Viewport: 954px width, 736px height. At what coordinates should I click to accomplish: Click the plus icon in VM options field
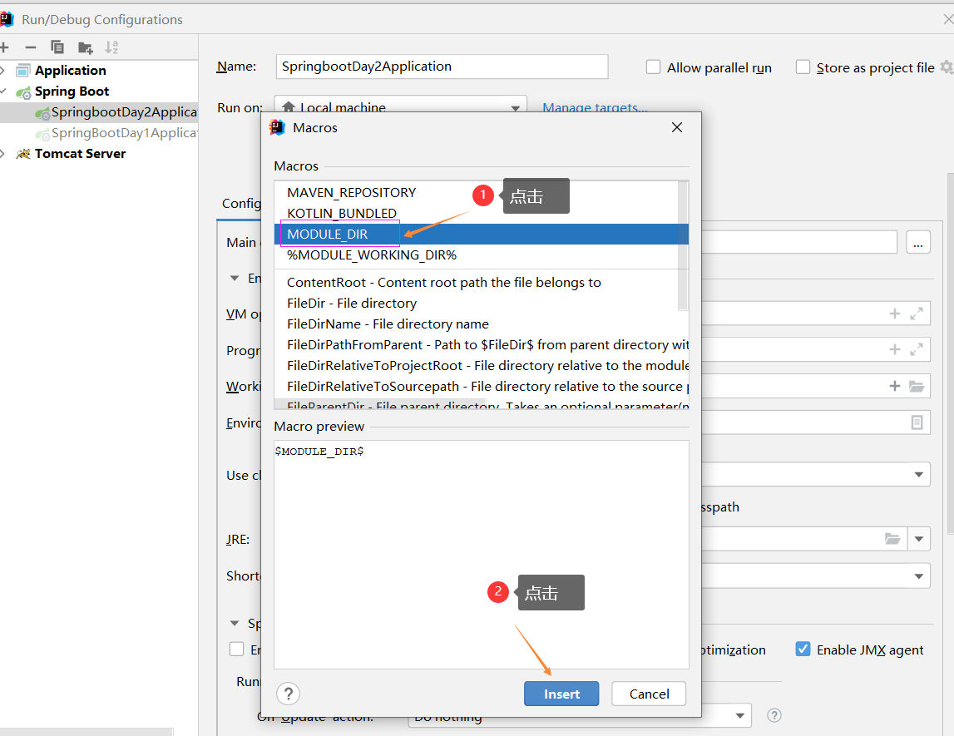894,314
